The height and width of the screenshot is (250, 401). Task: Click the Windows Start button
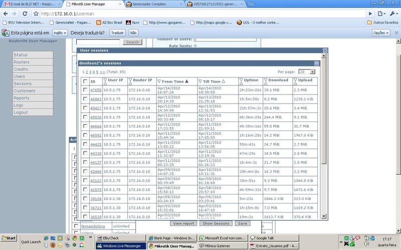pos(9,238)
